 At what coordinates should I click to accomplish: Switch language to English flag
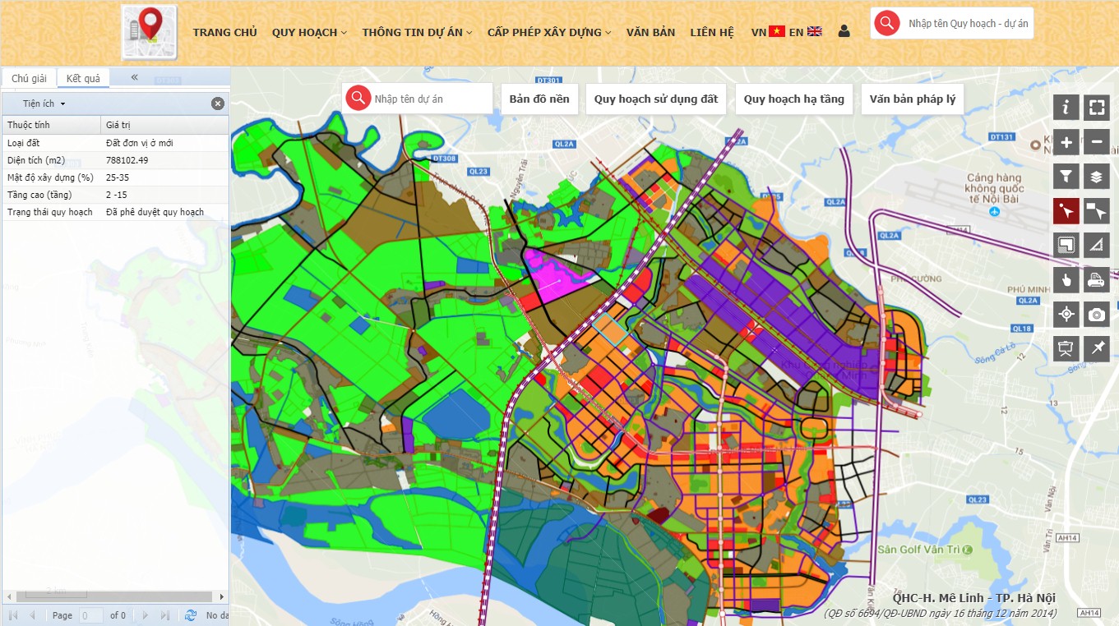coord(814,31)
